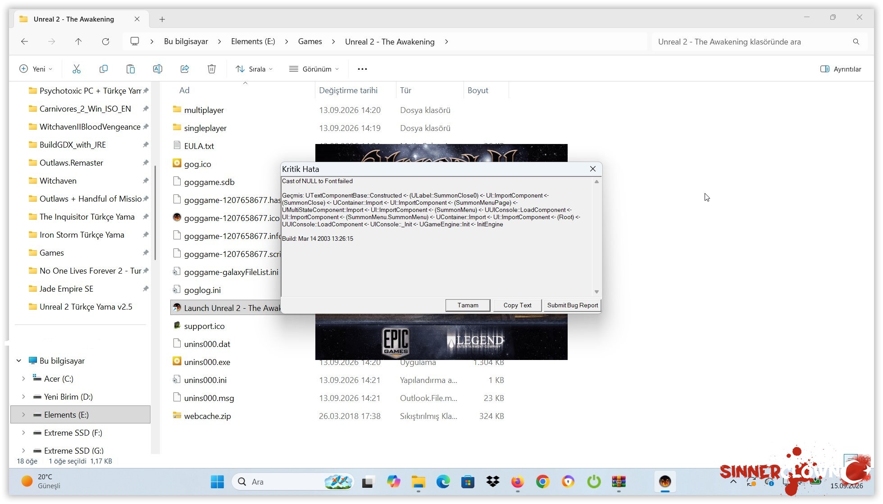883x504 pixels.
Task: Click the Copy icon in Explorer toolbar
Action: click(x=104, y=69)
